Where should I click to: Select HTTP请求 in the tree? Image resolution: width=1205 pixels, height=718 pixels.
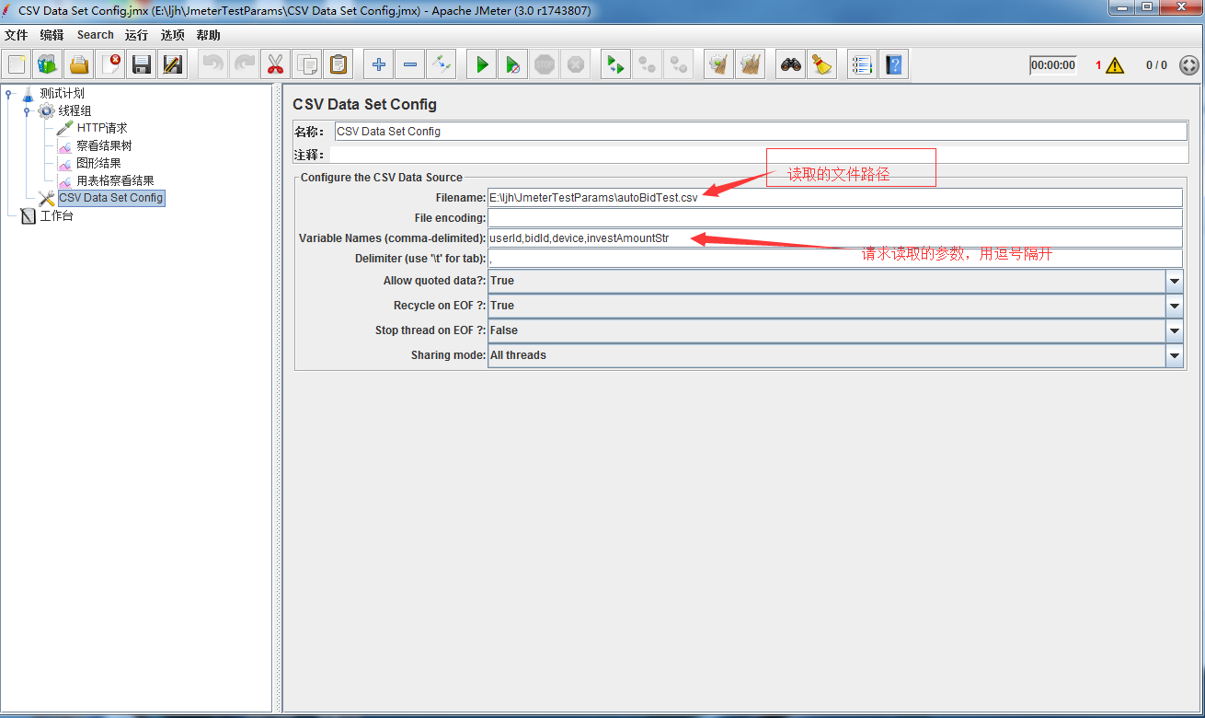pos(101,128)
